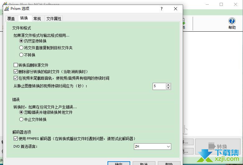Image resolution: width=243 pixels, height=165 pixels.
Task: Increase still image duration with up arrow
Action: pos(168,85)
